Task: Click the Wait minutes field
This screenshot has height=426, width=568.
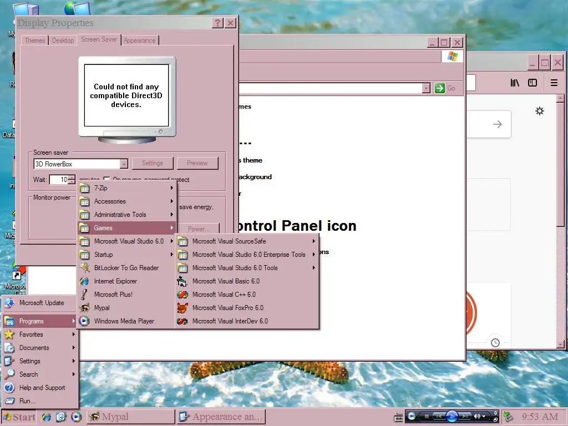Action: 59,180
